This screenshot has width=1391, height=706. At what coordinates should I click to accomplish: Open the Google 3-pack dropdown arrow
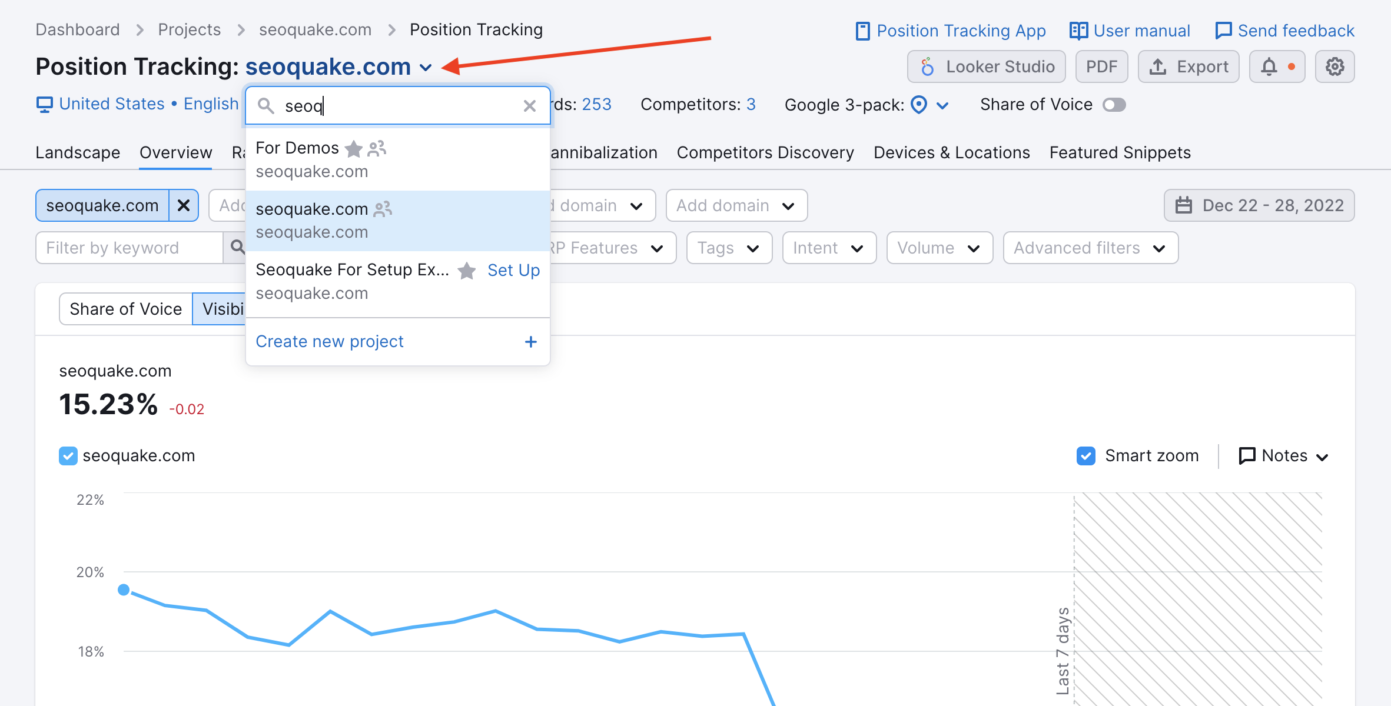[942, 105]
